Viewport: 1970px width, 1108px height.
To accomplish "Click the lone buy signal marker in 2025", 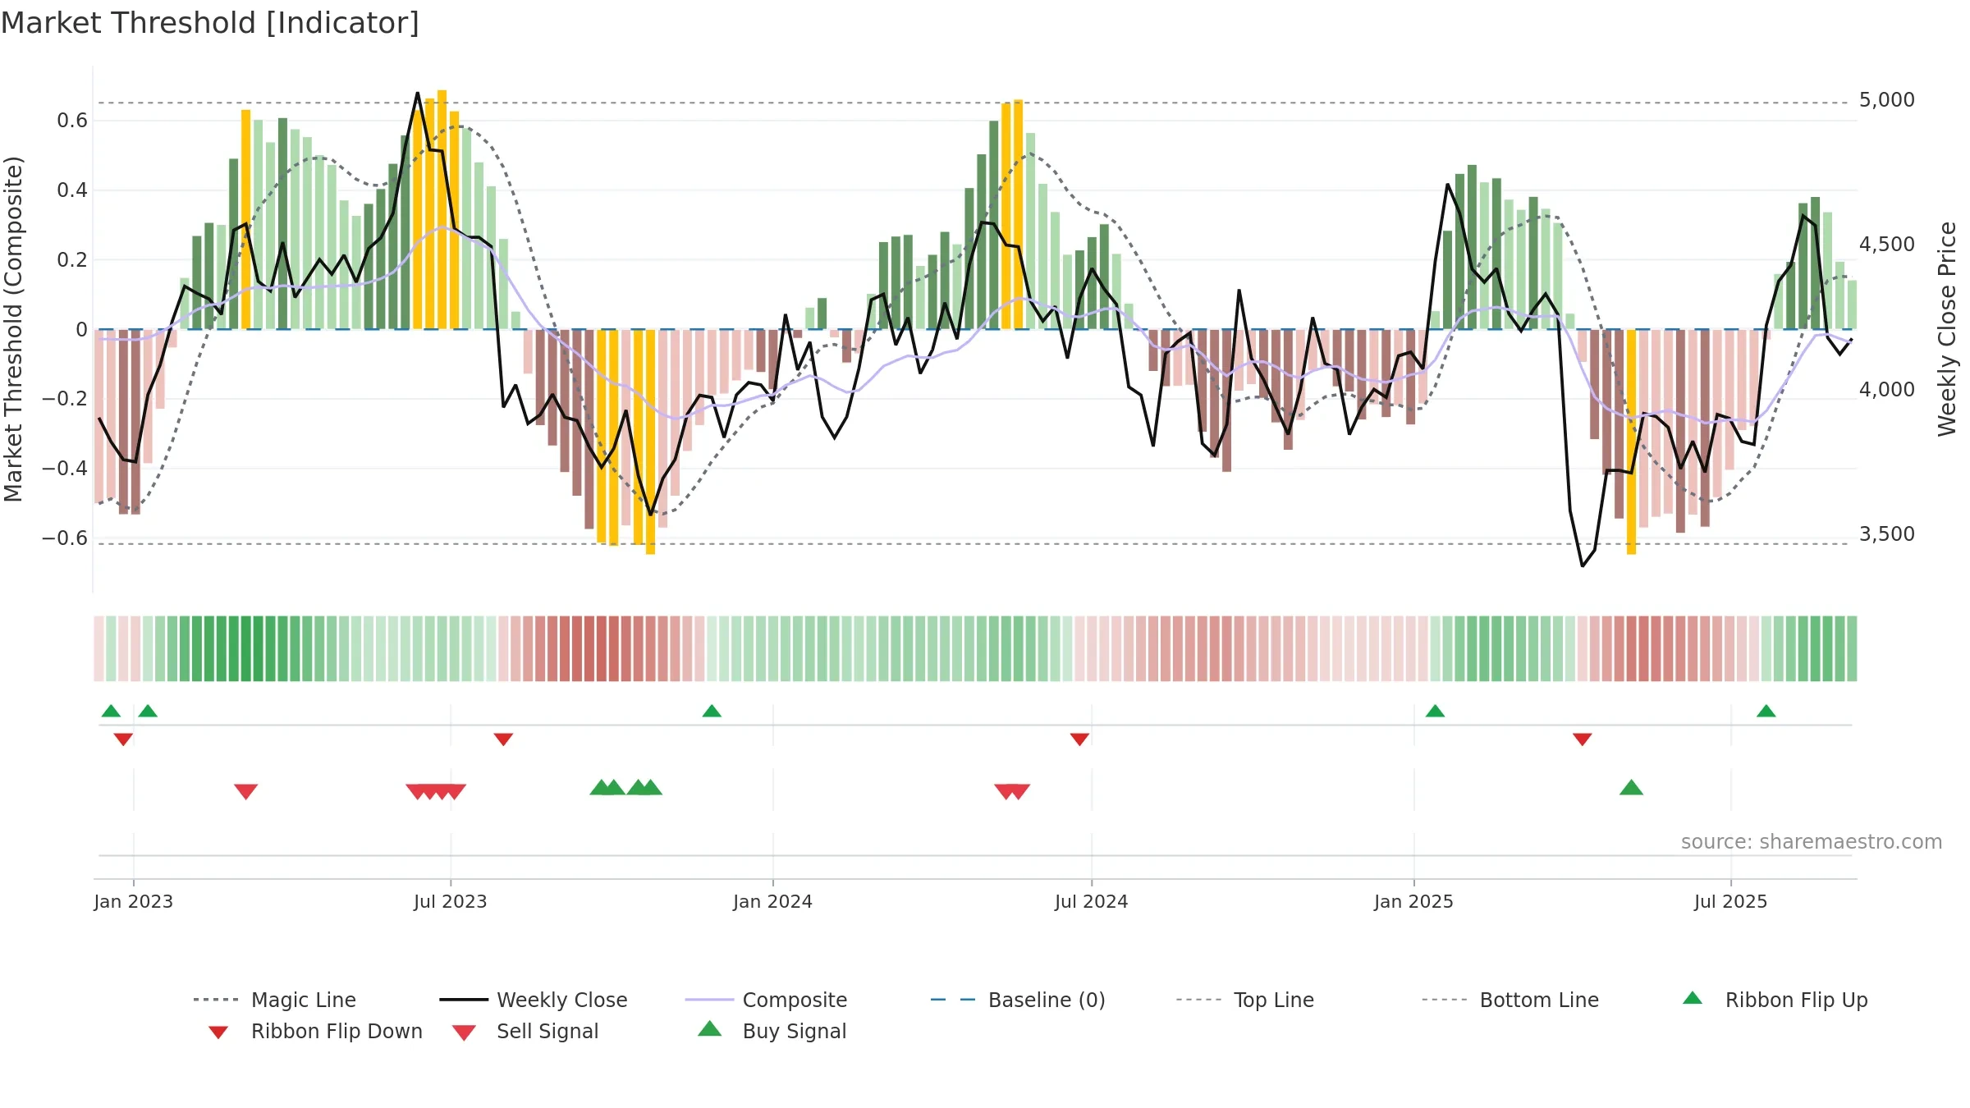I will tap(1631, 788).
